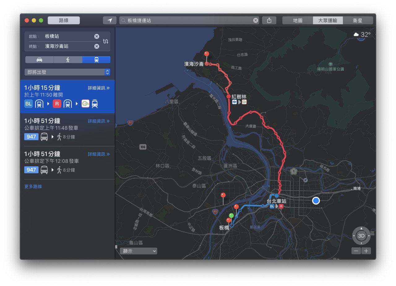This screenshot has width=396, height=286.
Task: Clear the 濱海沙崙站 destination field
Action: pos(97,46)
